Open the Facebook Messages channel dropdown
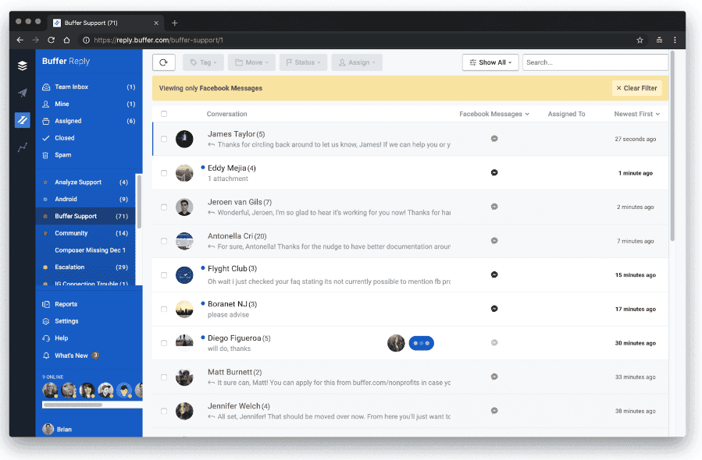This screenshot has width=702, height=460. (x=492, y=113)
